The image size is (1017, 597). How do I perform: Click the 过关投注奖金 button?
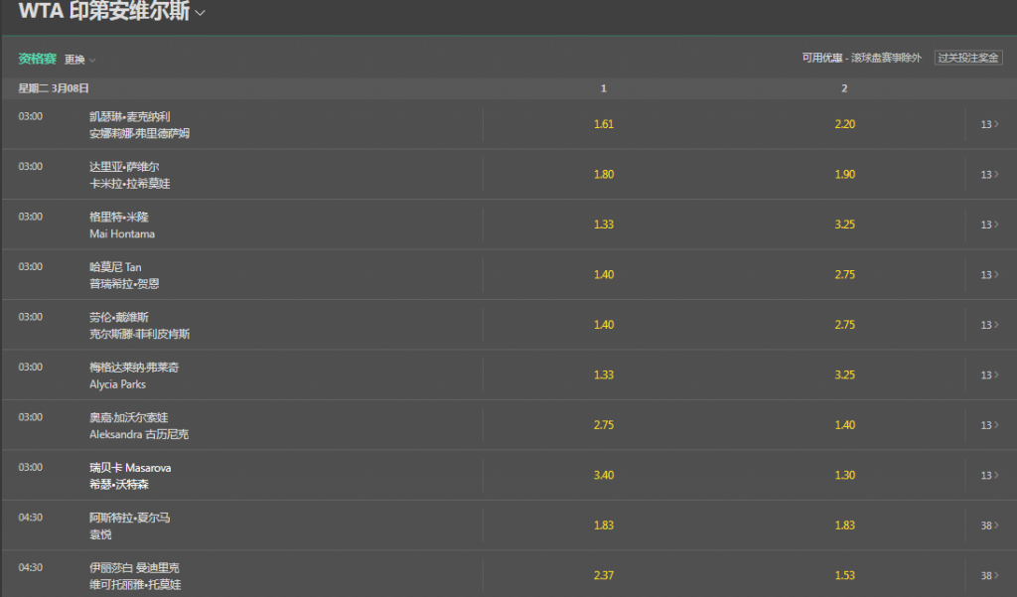click(x=966, y=58)
